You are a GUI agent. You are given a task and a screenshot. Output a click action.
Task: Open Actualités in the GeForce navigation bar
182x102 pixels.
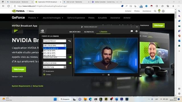click(x=102, y=18)
